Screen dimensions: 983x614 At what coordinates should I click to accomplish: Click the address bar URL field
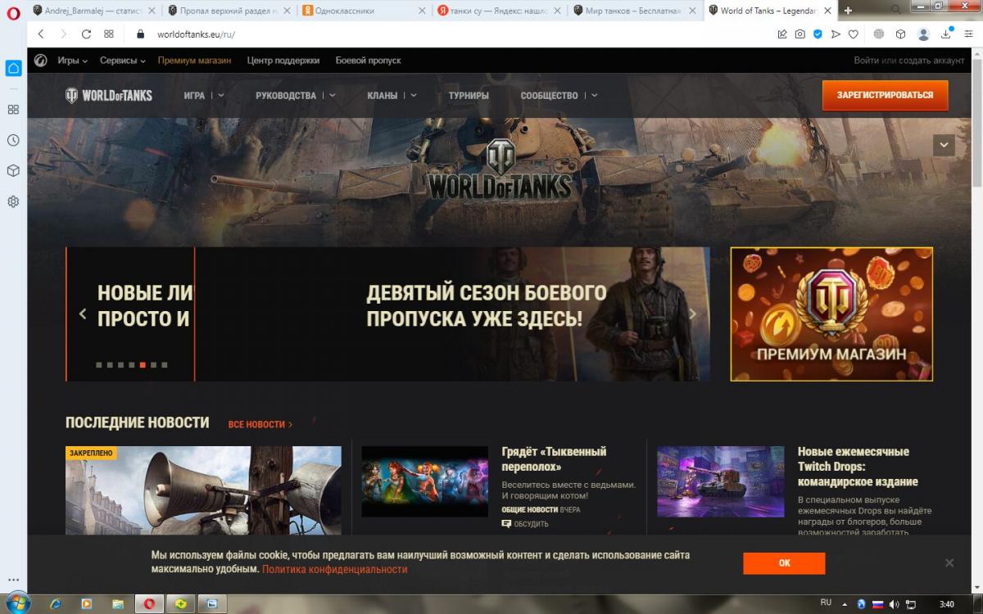click(459, 34)
